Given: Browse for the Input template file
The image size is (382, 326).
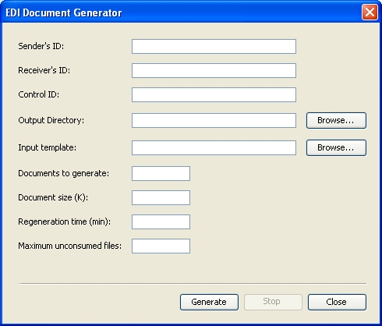Looking at the screenshot, I should (336, 147).
